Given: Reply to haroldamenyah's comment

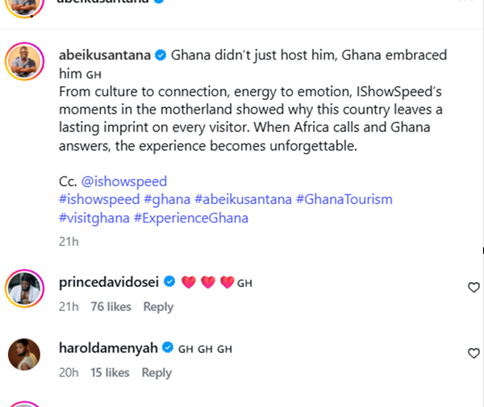Looking at the screenshot, I should pyautogui.click(x=156, y=372).
